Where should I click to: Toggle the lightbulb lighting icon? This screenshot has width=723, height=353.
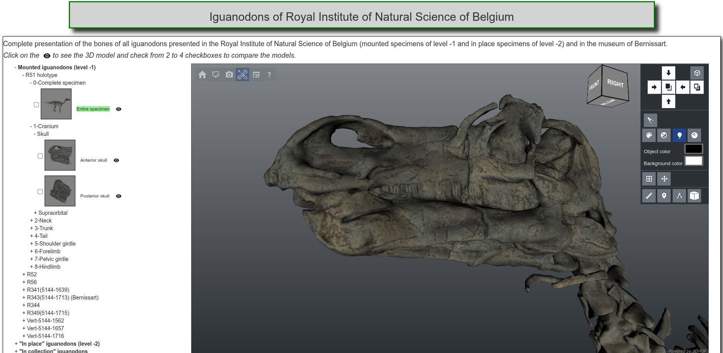coord(679,135)
